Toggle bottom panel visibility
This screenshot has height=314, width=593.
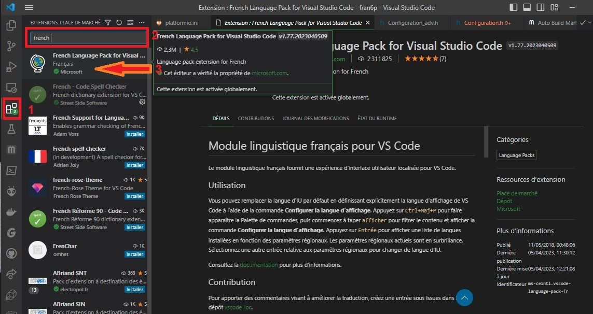(527, 8)
